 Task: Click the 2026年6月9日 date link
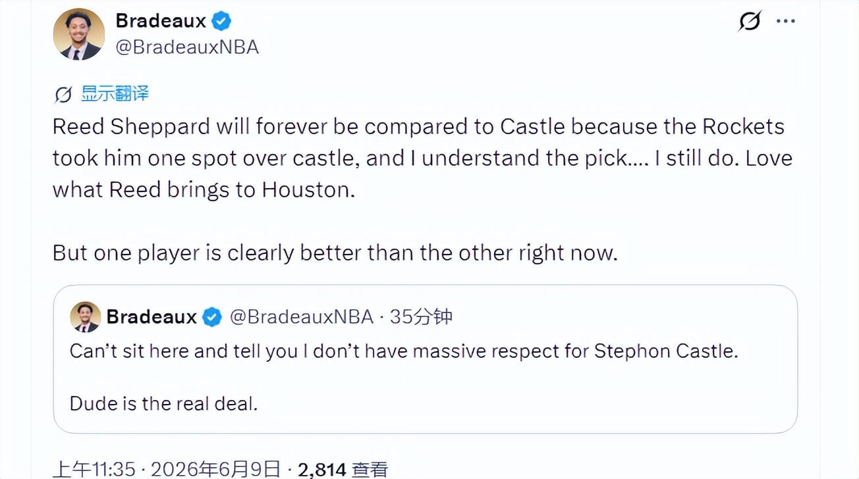tap(215, 469)
